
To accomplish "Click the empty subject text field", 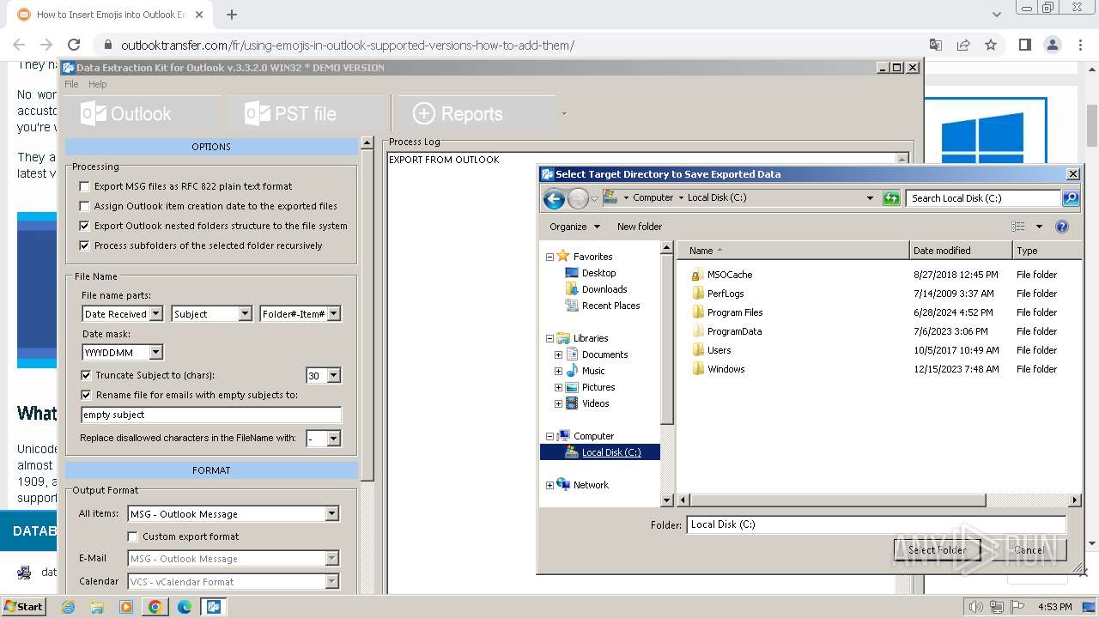I will (x=211, y=415).
